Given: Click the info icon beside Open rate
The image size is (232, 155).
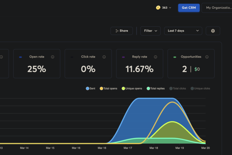Looking at the screenshot, I should pos(53,57).
